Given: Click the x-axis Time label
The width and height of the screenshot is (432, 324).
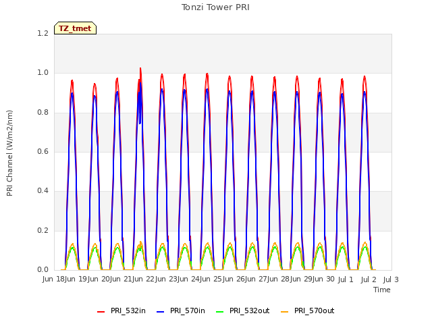Looking at the screenshot, I should pyautogui.click(x=382, y=290).
